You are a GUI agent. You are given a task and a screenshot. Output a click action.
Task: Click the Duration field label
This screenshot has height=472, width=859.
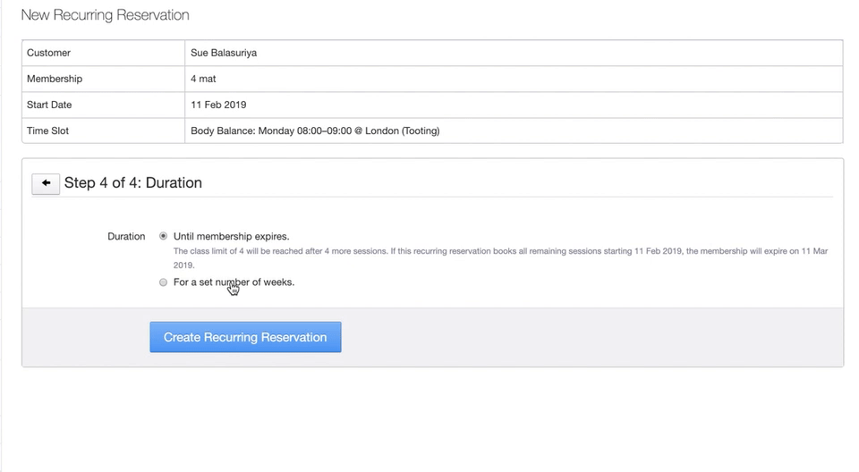[x=126, y=236]
